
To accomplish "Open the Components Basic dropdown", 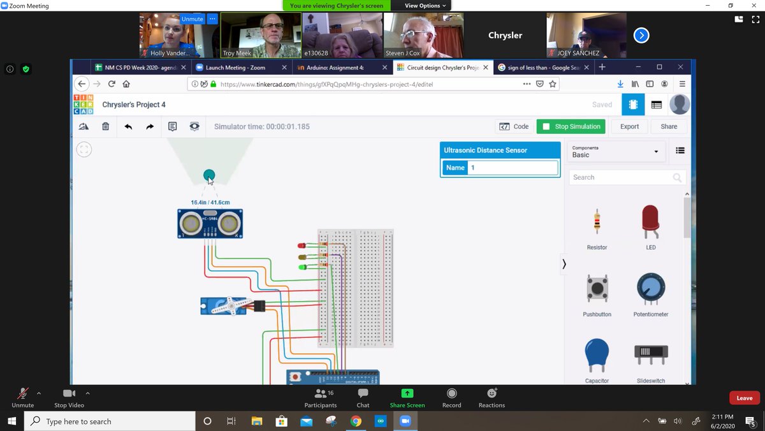I will (615, 151).
